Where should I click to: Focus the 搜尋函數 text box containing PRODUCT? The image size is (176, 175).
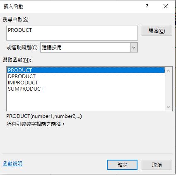pyautogui.click(x=72, y=33)
